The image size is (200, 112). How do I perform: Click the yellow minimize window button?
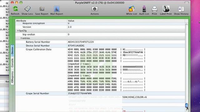pos(17,3)
